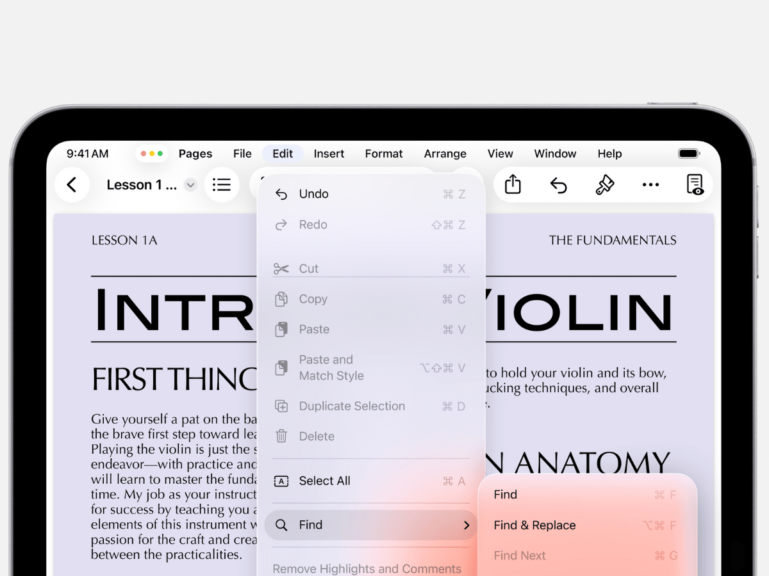Click THE FUNDAMENTALS header text
The width and height of the screenshot is (769, 576).
click(613, 240)
